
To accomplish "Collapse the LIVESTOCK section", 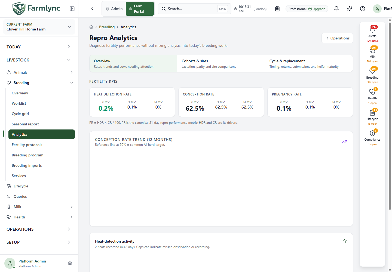I will tap(39, 60).
